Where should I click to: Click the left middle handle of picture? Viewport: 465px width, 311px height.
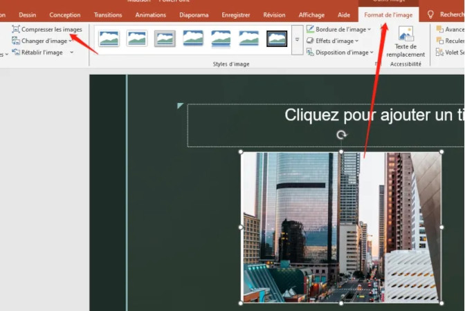pyautogui.click(x=241, y=227)
